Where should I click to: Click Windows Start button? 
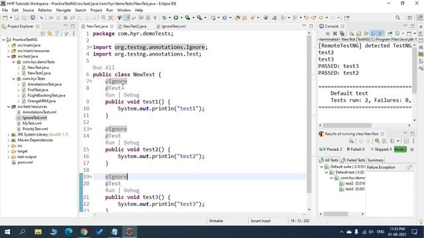click(7, 232)
